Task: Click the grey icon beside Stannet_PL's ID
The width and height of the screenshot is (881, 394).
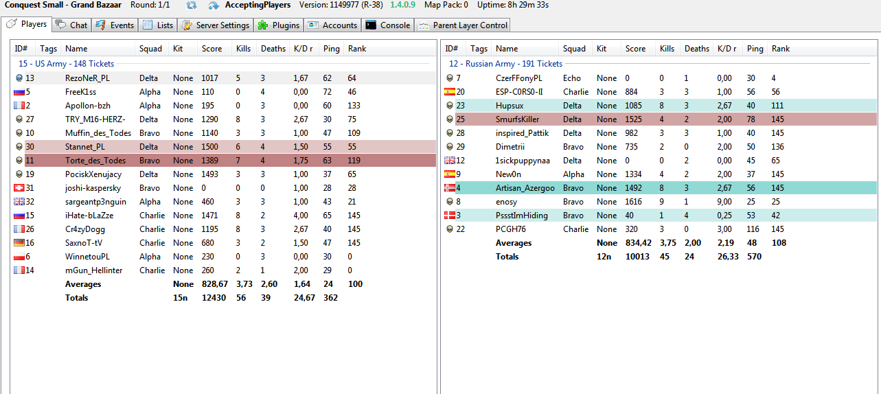Action: pos(19,147)
